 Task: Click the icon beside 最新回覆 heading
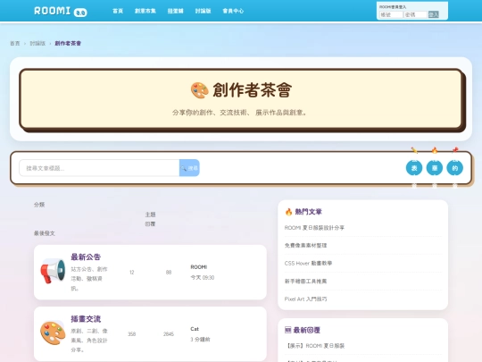(x=287, y=330)
